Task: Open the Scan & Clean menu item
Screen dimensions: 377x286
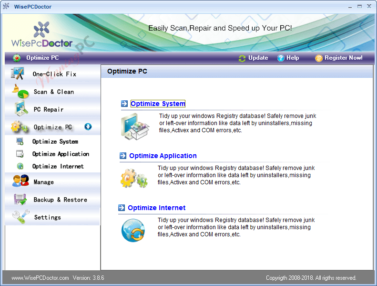Action: point(52,92)
